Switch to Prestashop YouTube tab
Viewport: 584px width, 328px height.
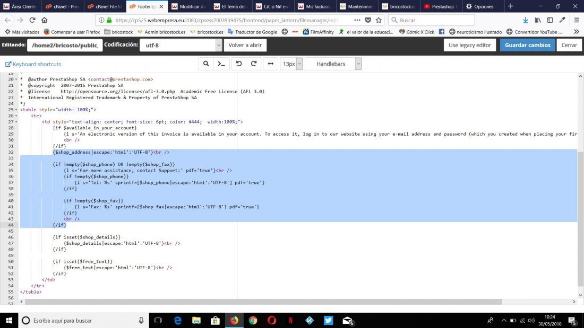click(x=441, y=6)
